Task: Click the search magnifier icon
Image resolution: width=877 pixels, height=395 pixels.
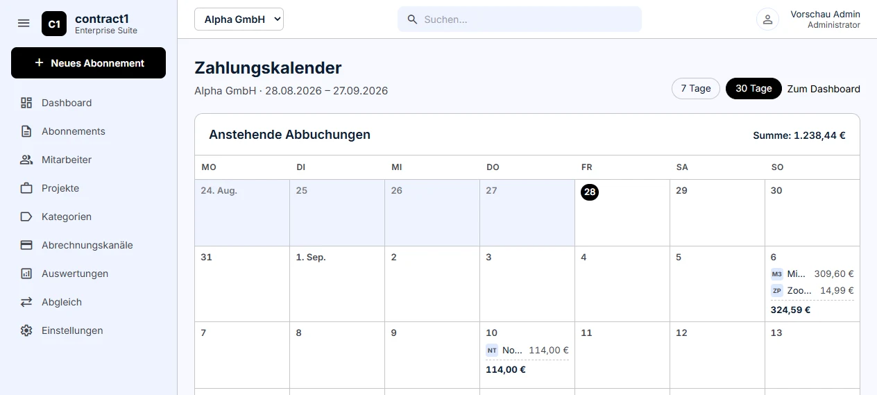Action: pyautogui.click(x=412, y=19)
